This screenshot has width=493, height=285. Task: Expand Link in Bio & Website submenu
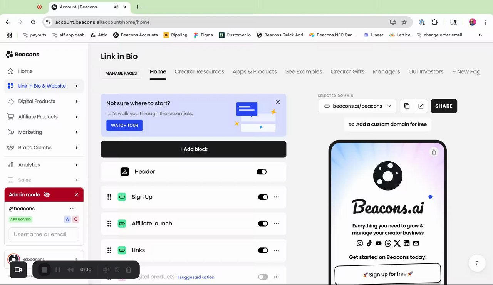pos(77,86)
